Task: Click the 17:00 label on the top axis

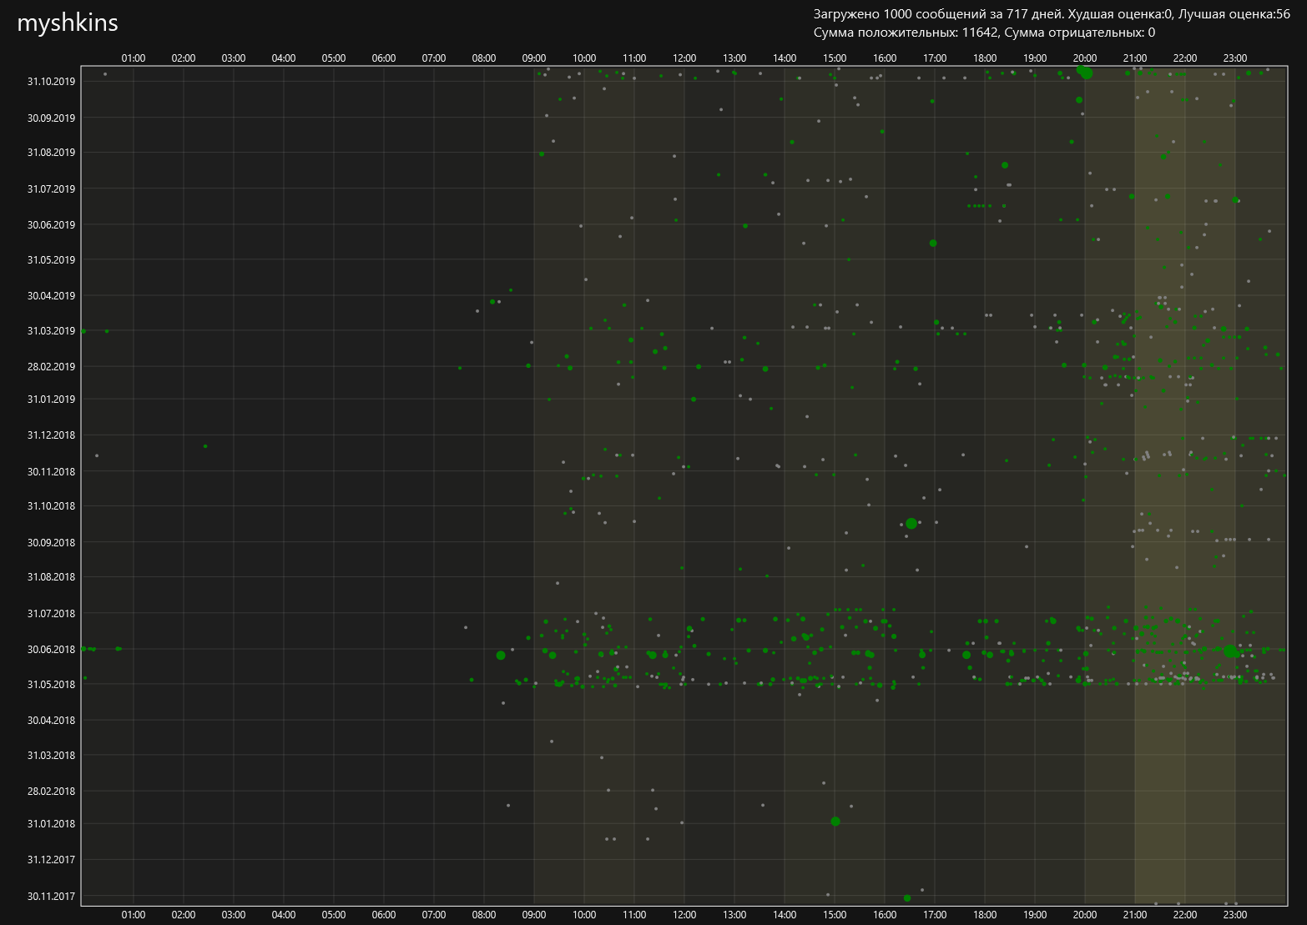Action: [935, 58]
